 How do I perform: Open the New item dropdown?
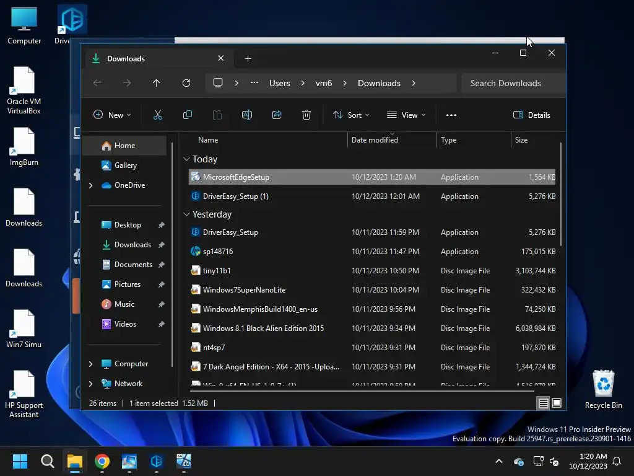[x=112, y=115]
